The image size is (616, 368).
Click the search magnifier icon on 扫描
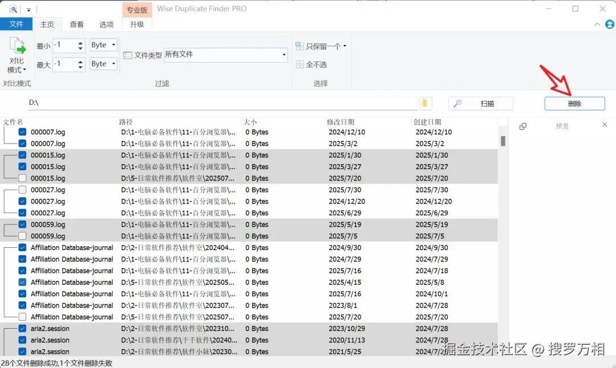(x=457, y=104)
